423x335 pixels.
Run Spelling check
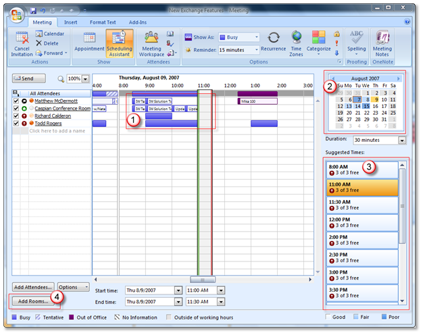(356, 42)
